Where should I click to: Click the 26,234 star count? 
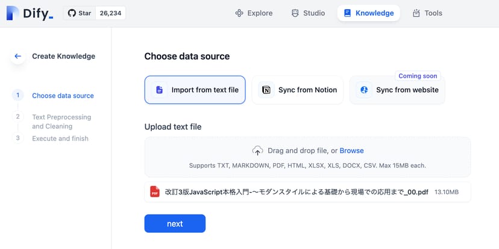click(x=110, y=13)
